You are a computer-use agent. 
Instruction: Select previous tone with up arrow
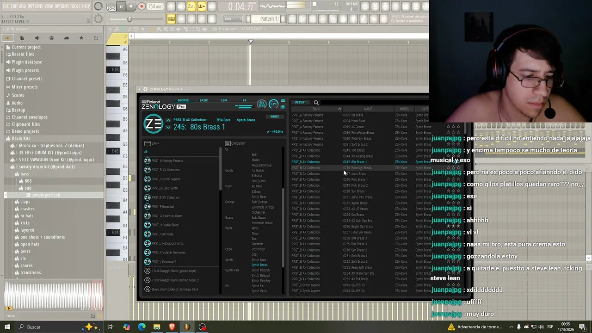coord(168,120)
